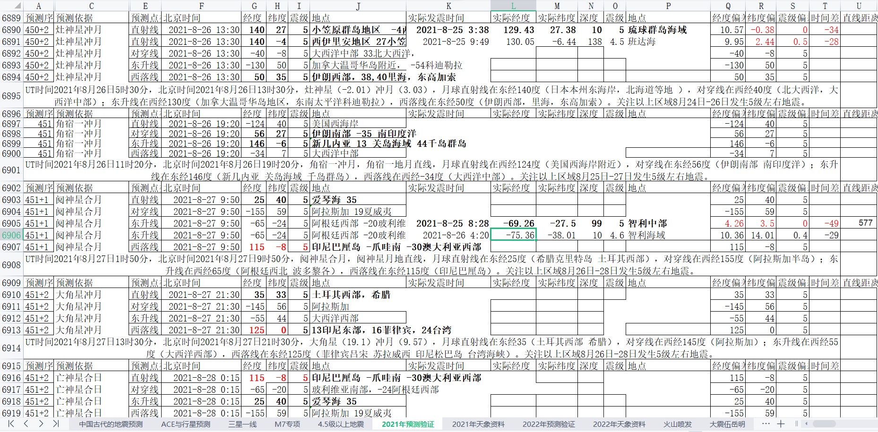
Task: Click the 直射线 cell in row 6910
Action: point(145,295)
